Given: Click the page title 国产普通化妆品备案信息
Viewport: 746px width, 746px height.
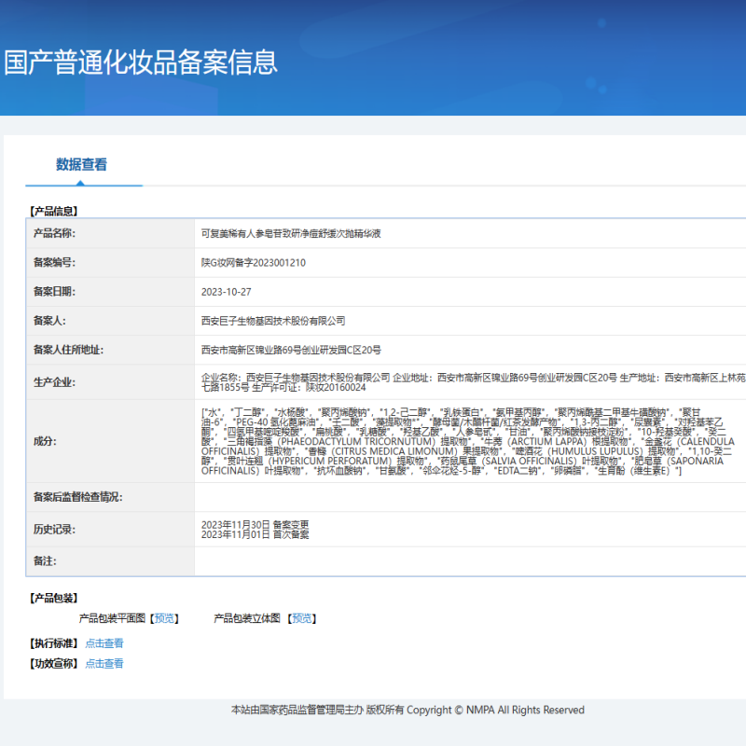Looking at the screenshot, I should click(141, 62).
